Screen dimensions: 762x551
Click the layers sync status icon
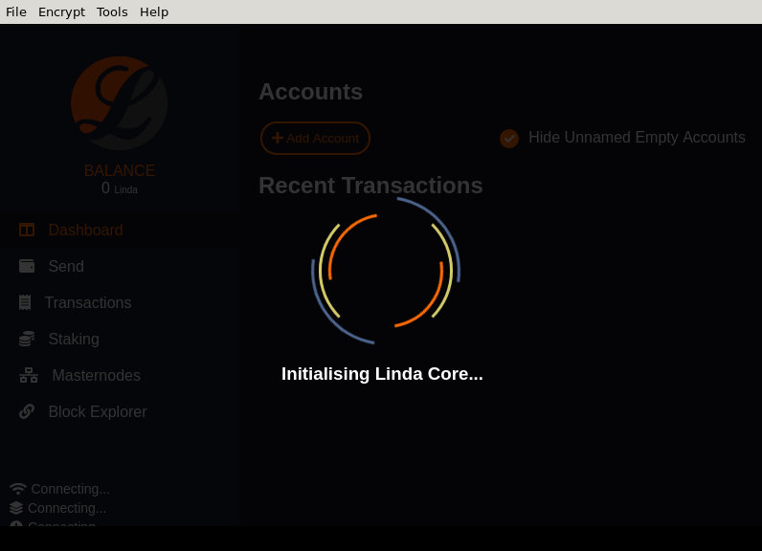coord(16,508)
